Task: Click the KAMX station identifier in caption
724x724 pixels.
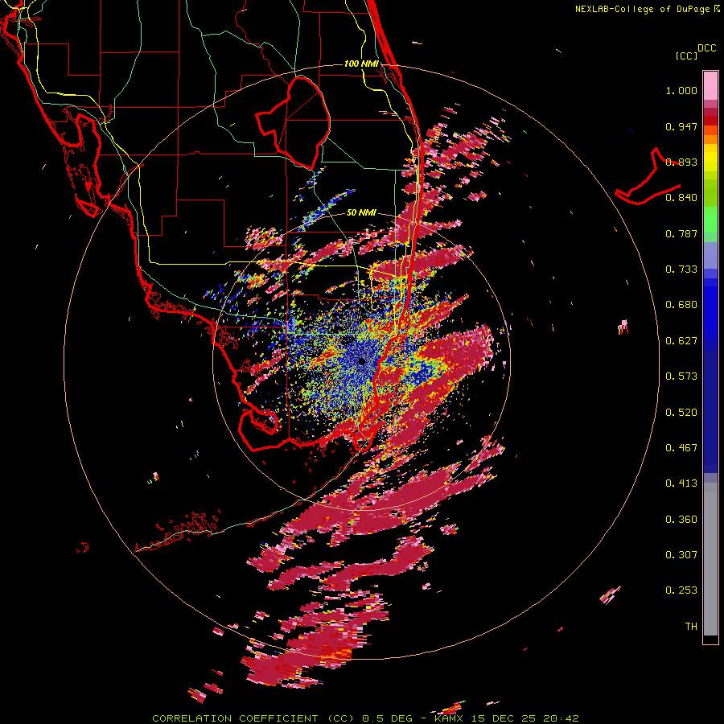Action: [x=448, y=718]
